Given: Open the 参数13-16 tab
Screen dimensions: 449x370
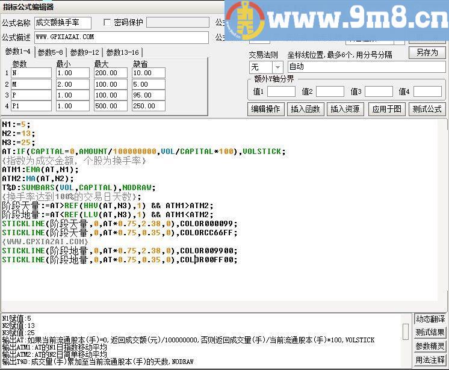Looking at the screenshot, I should (122, 52).
